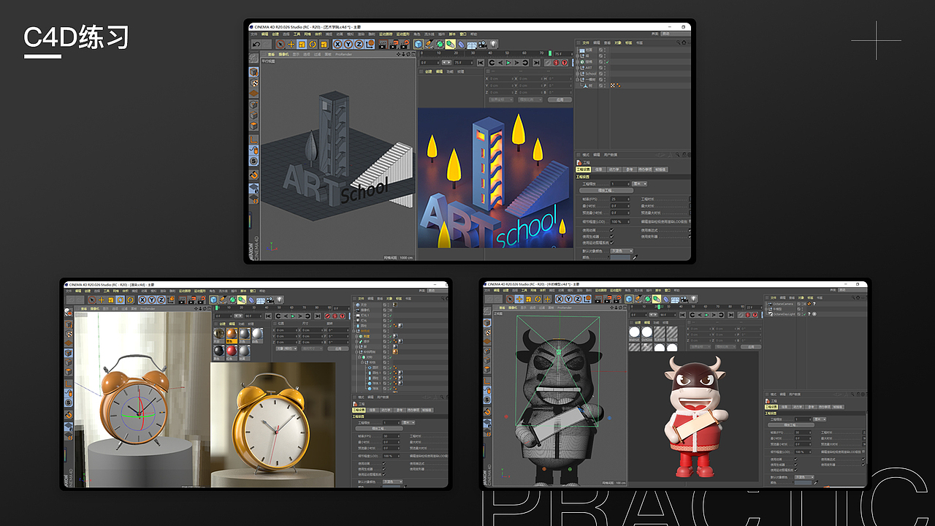
Task: Open the 对象(相对) dropdown in alarm clock window
Action: [x=285, y=348]
